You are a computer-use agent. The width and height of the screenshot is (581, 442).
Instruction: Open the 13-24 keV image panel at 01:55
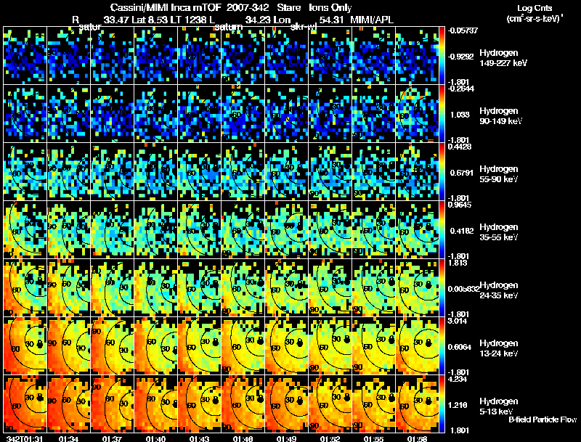(374, 345)
